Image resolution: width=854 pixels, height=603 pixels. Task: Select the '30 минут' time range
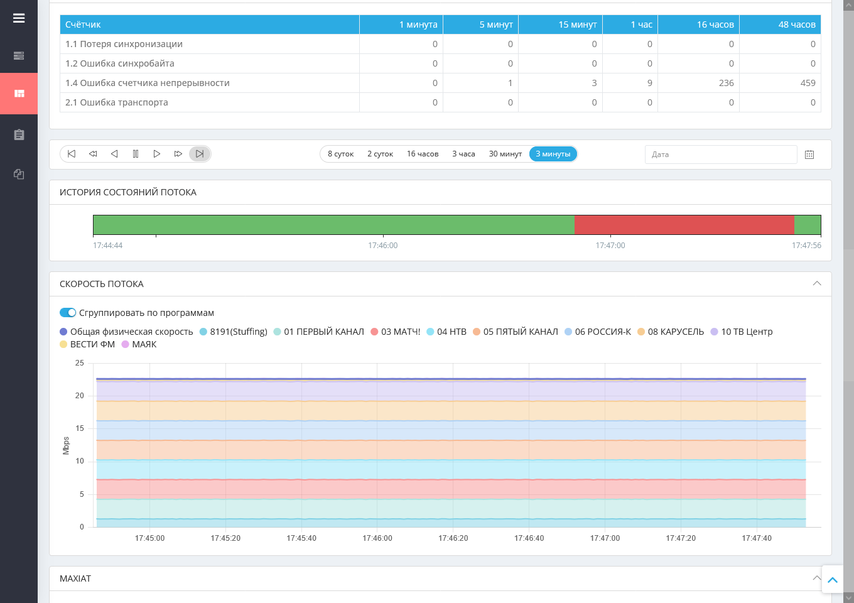pos(505,154)
